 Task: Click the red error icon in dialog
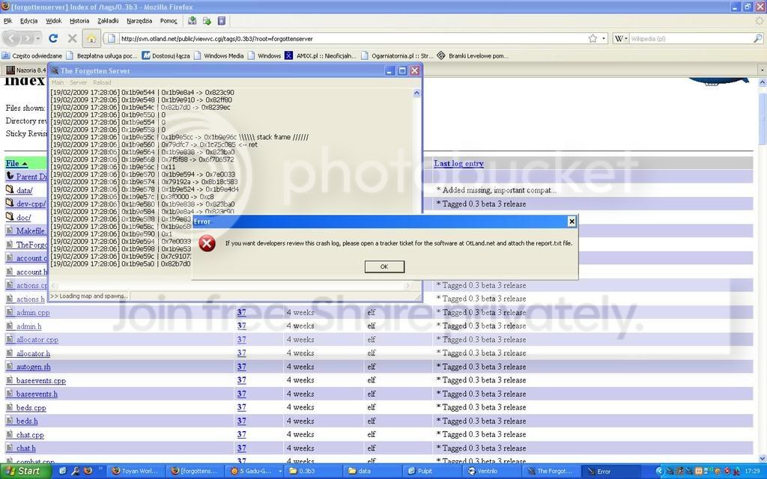207,243
